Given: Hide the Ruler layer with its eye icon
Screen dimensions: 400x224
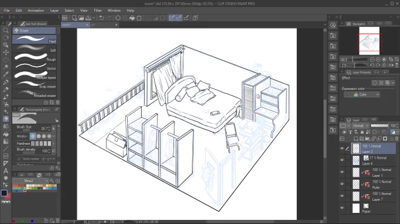Looking at the screenshot, I should click(x=342, y=184).
